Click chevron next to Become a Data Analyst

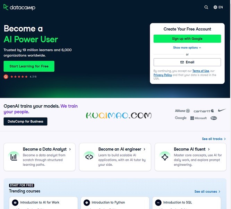coord(70,149)
